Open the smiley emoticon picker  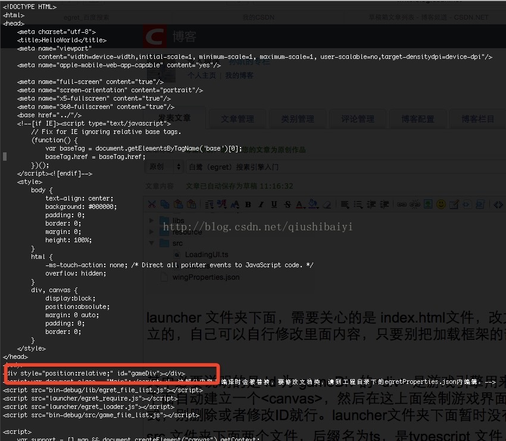pos(441,204)
